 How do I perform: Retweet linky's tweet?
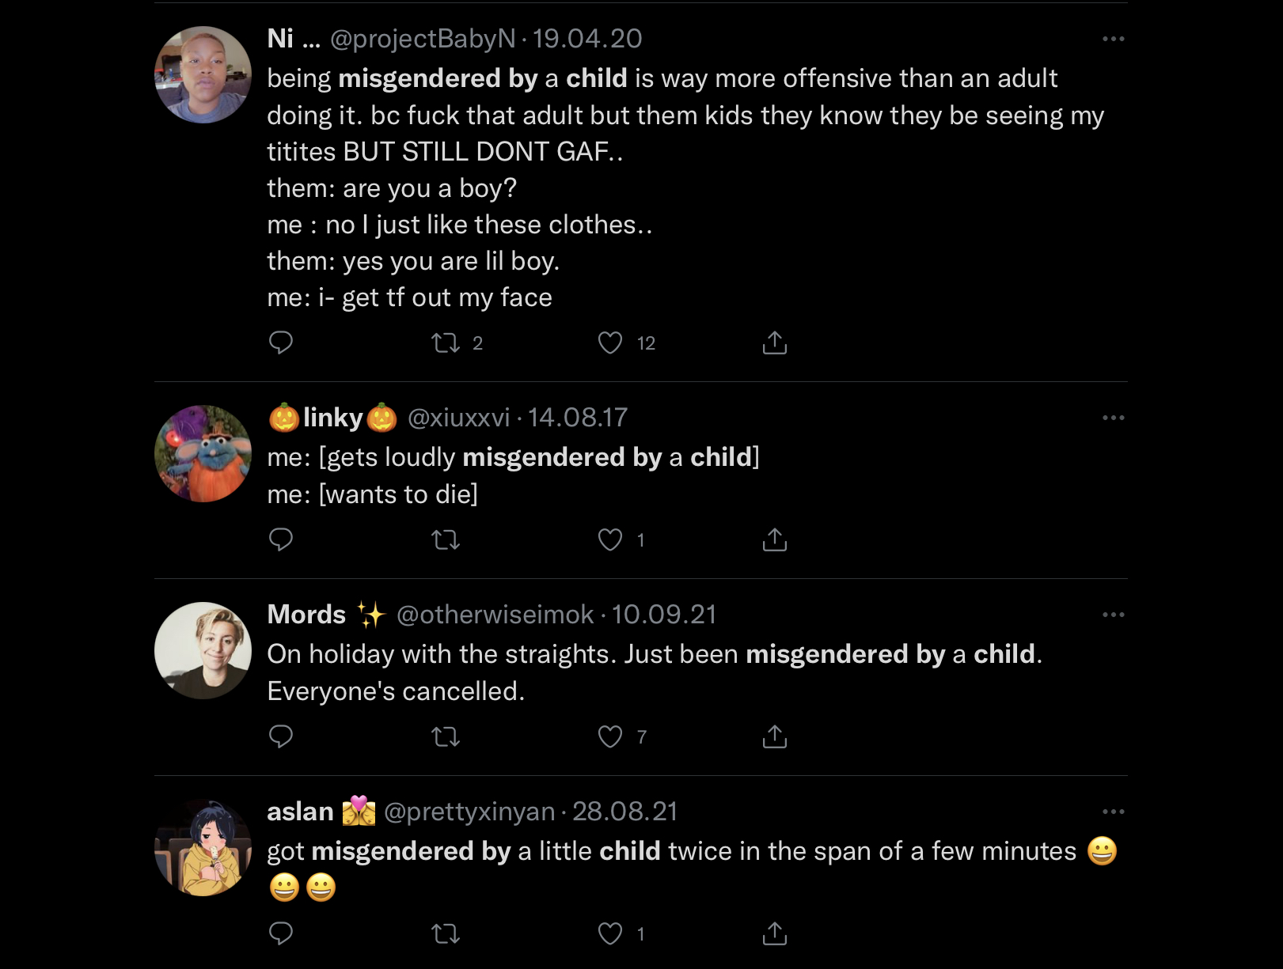446,539
